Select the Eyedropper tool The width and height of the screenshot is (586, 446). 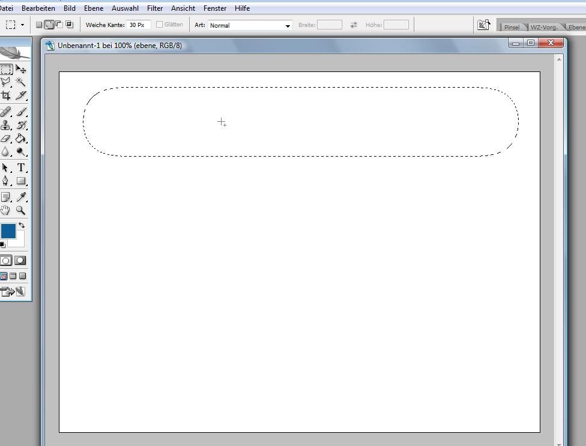(x=21, y=197)
